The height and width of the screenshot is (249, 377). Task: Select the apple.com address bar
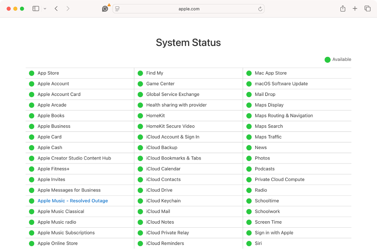189,8
